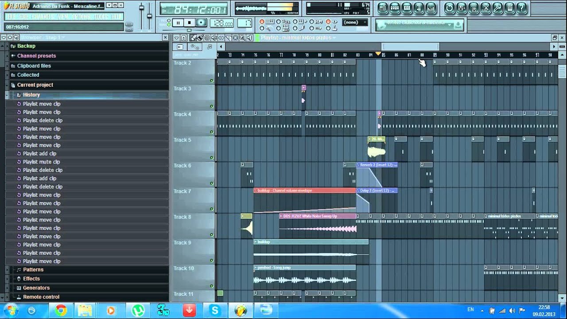Click the Record button in transport
Screen dimensions: 567x319
tap(201, 23)
